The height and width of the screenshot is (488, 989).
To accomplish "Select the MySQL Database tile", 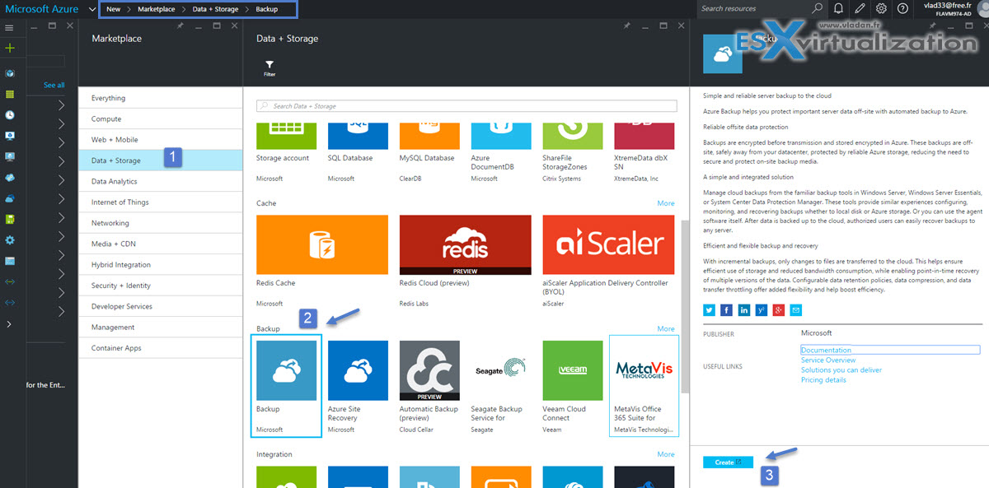I will [429, 153].
